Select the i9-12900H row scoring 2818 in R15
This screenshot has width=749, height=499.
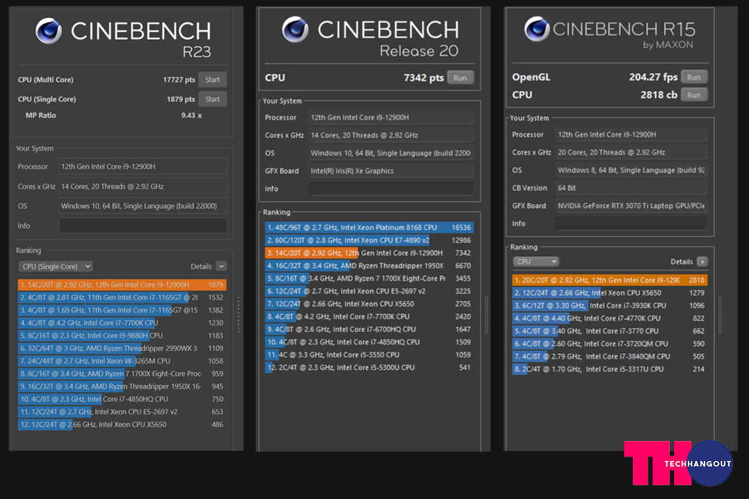coord(610,280)
